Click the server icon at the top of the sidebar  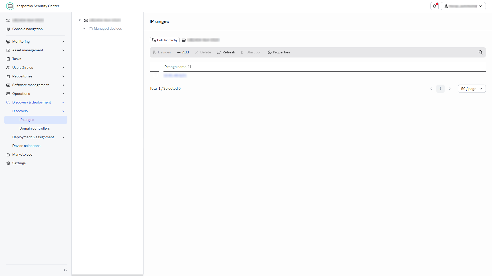click(8, 20)
